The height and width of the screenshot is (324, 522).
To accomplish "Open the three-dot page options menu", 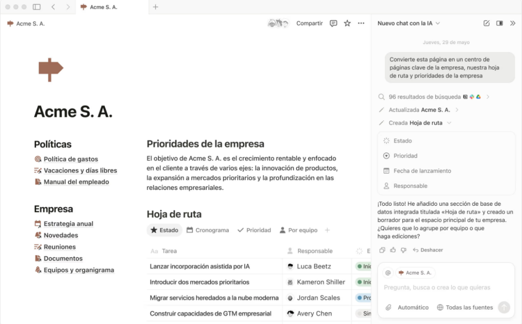I will pyautogui.click(x=361, y=23).
